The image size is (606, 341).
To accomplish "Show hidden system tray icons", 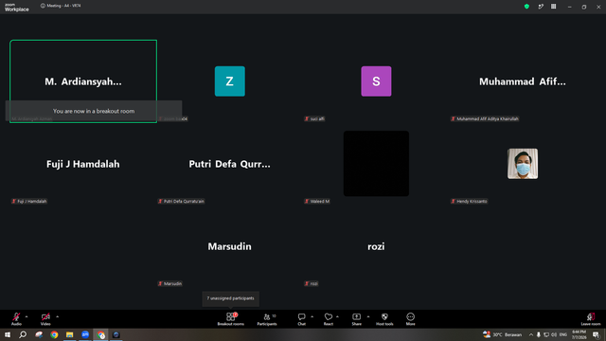I will [531, 334].
